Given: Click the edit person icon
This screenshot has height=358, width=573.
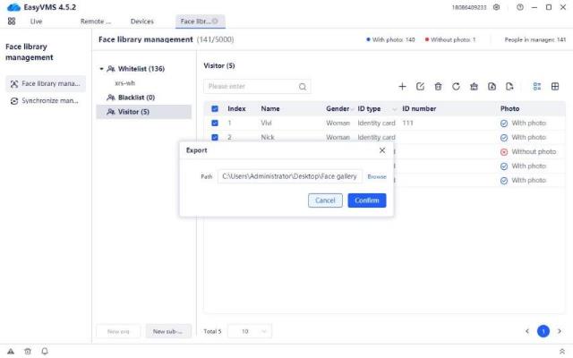Looking at the screenshot, I should point(420,87).
